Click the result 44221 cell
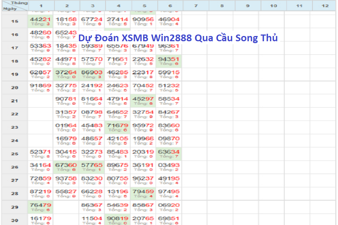 click(40, 21)
